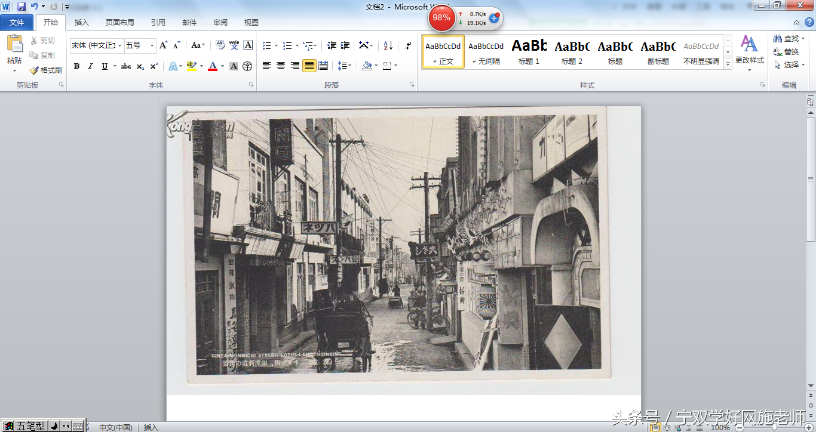Apply the 无间隔 No Spacing style

486,51
